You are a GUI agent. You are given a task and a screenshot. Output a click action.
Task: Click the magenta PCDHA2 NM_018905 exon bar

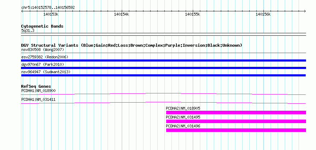tap(236, 112)
